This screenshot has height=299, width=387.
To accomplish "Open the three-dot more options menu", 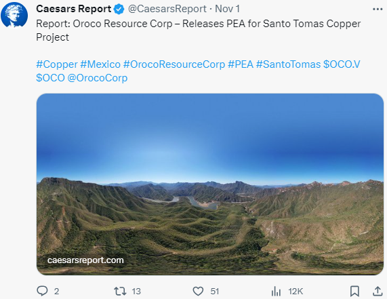I will coord(378,9).
